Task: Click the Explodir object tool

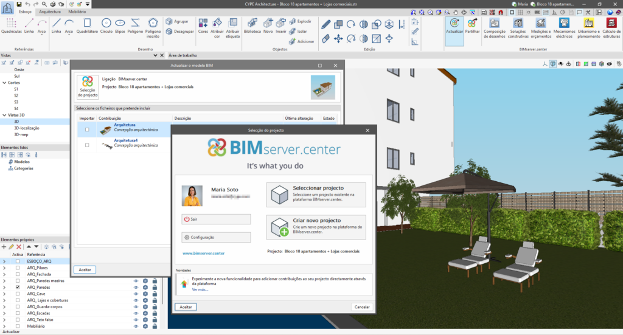Action: (301, 21)
